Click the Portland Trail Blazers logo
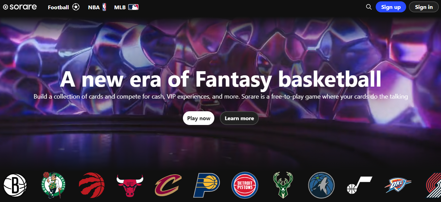The height and width of the screenshot is (202, 441). [x=433, y=185]
